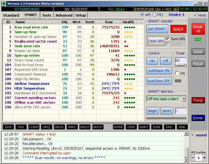Image resolution: width=209 pixels, height=164 pixels.
Task: Click the green LED under Break All
Action: pos(198,40)
